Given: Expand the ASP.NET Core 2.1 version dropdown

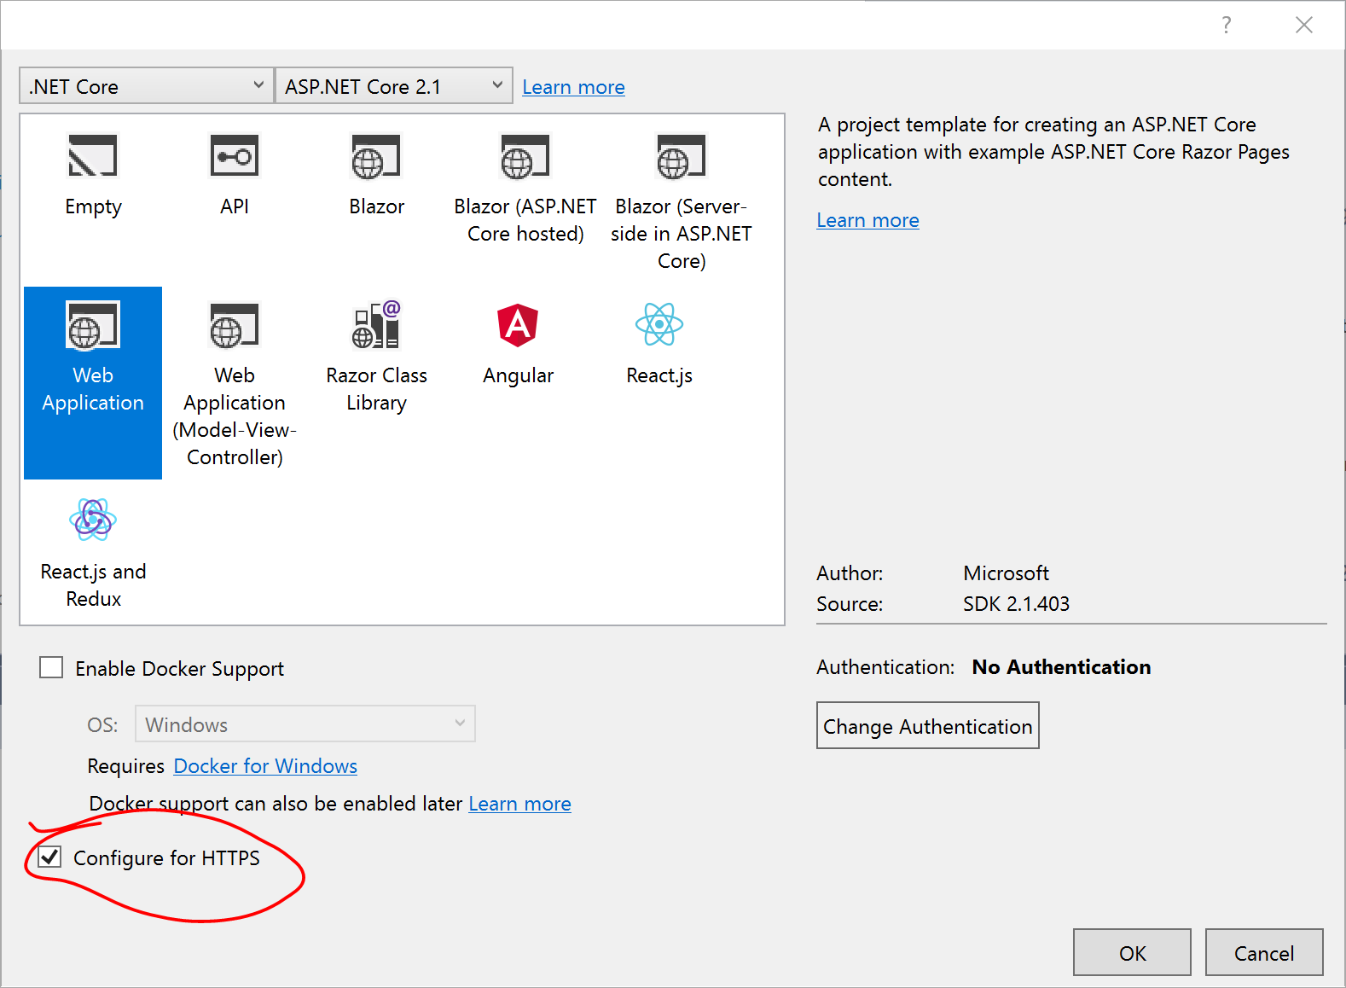Looking at the screenshot, I should coord(393,86).
